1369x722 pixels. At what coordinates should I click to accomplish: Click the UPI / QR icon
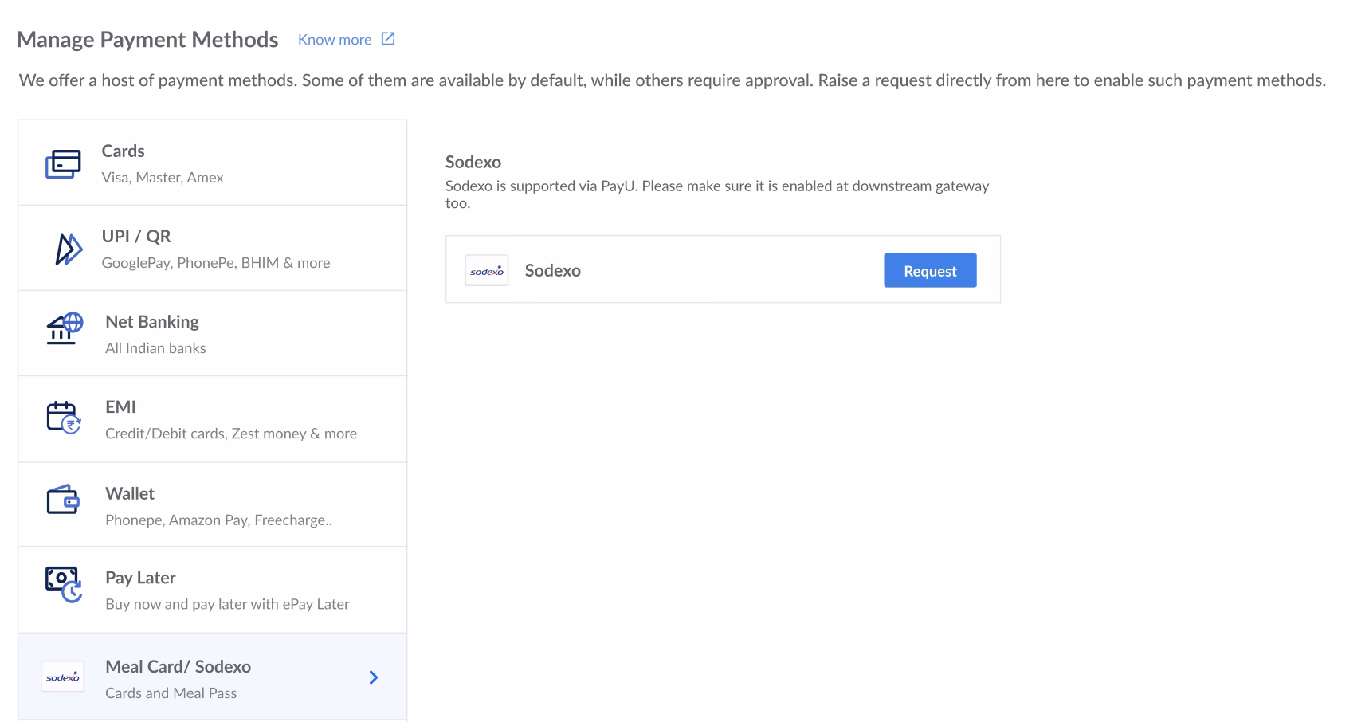[69, 249]
